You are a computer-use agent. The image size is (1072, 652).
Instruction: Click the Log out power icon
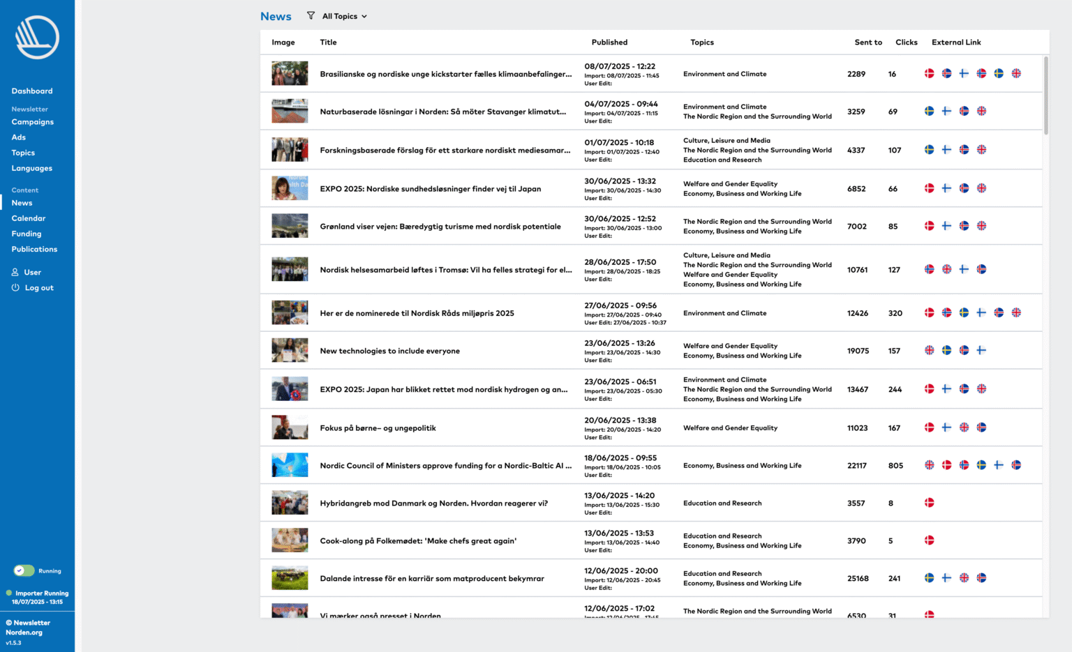tap(15, 287)
